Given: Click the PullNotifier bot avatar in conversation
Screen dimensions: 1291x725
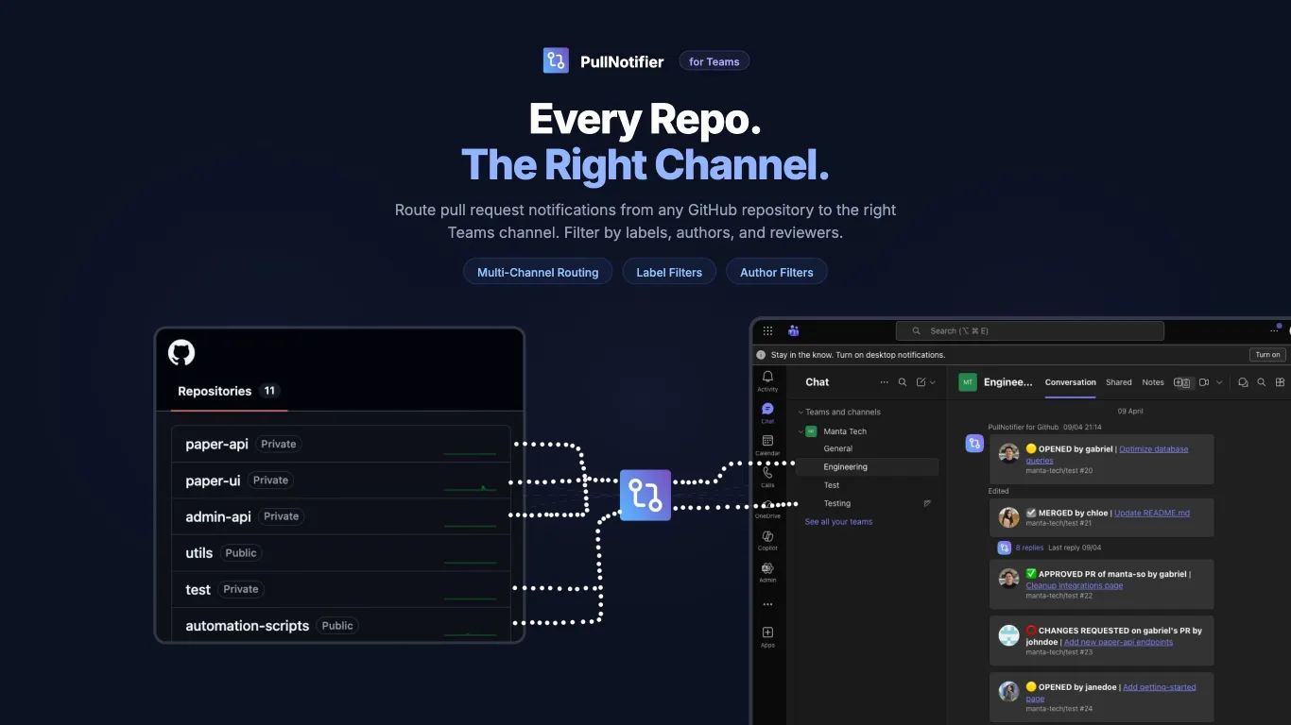Looking at the screenshot, I should [974, 444].
